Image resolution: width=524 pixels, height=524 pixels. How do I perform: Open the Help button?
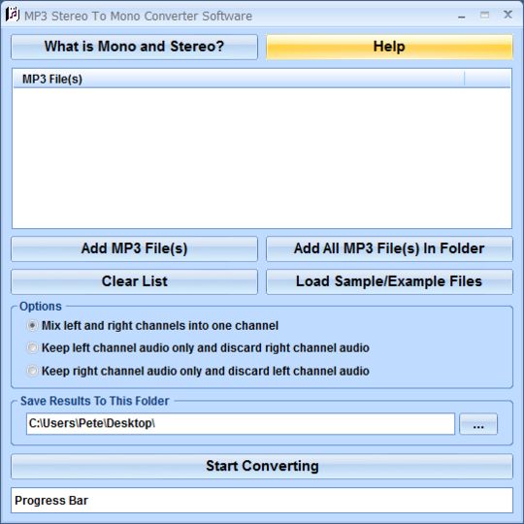click(x=389, y=47)
